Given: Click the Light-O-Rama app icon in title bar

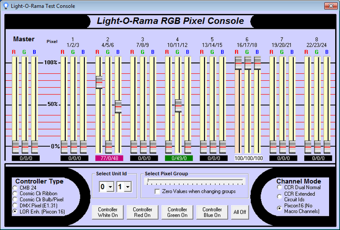Looking at the screenshot, I should [6, 6].
